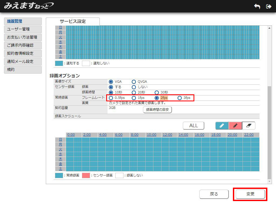Click the 12:00 column header link
This screenshot has width=276, height=207.
coord(167,135)
